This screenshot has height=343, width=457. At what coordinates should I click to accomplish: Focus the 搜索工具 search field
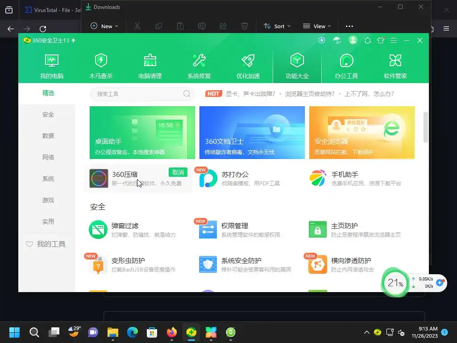(x=142, y=94)
